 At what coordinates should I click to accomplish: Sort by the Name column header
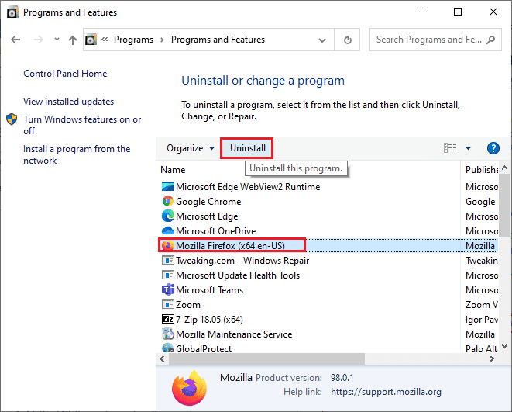[x=173, y=170]
